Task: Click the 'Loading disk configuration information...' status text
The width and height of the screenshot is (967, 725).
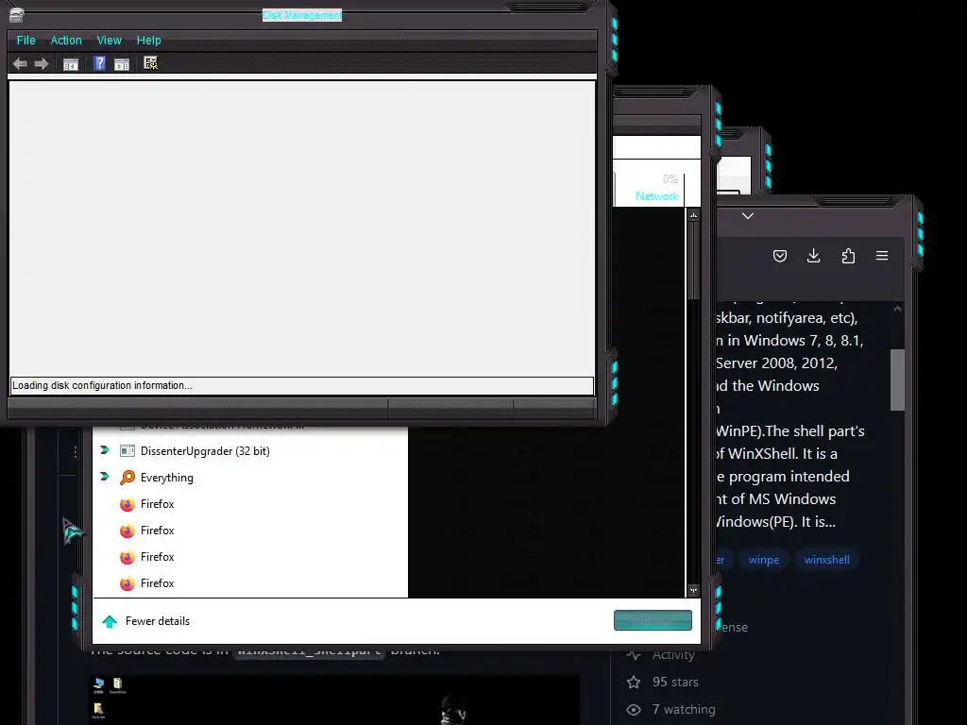Action: tap(102, 385)
